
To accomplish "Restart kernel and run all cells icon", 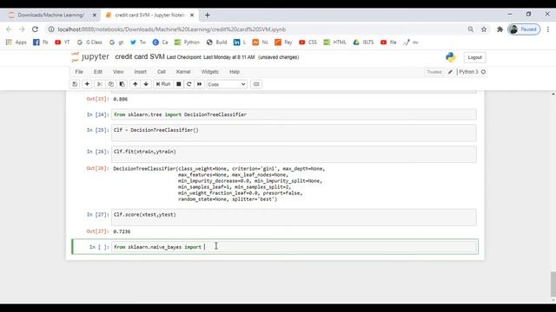I will [x=199, y=84].
